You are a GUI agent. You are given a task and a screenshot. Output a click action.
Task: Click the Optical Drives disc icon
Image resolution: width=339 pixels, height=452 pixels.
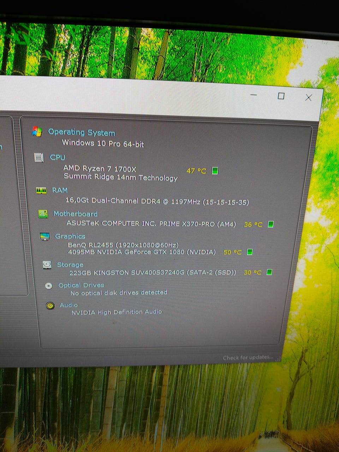[x=49, y=286]
